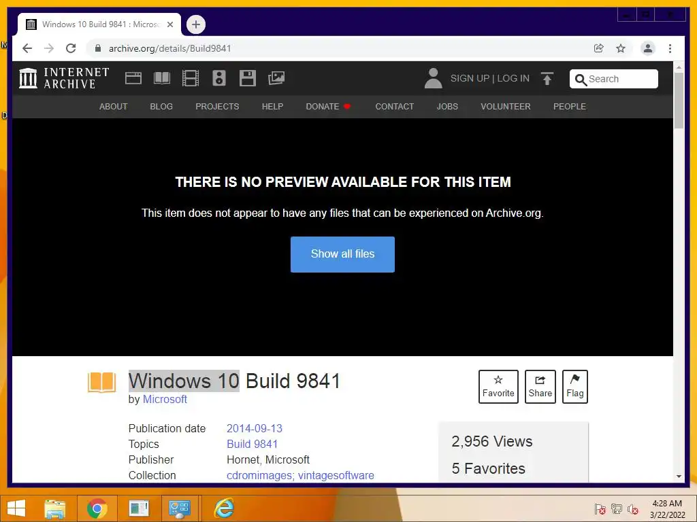The width and height of the screenshot is (697, 522).
Task: Click the Search input field
Action: tap(614, 79)
